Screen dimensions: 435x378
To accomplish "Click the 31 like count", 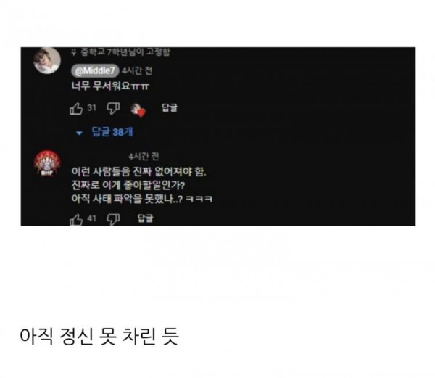I will tap(91, 107).
